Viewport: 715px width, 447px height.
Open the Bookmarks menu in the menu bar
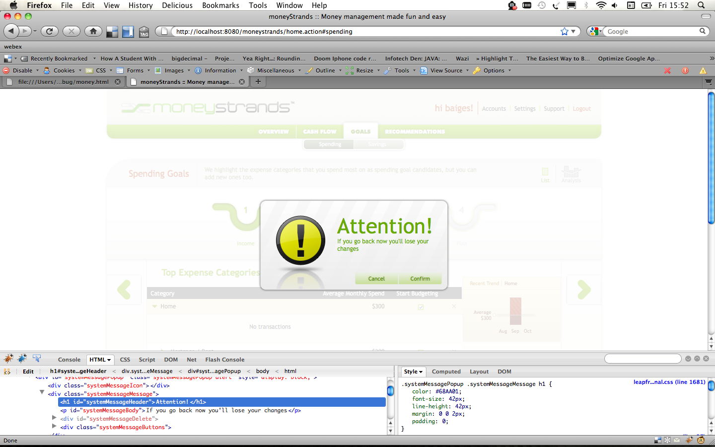coord(220,5)
